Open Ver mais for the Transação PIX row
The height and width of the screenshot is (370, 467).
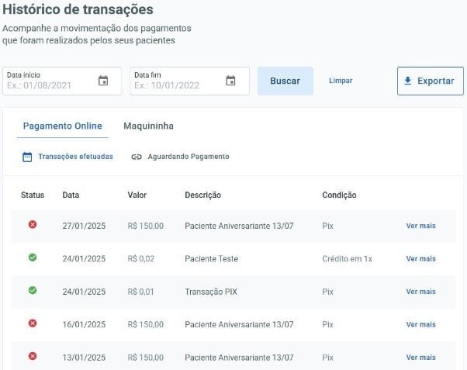(420, 292)
